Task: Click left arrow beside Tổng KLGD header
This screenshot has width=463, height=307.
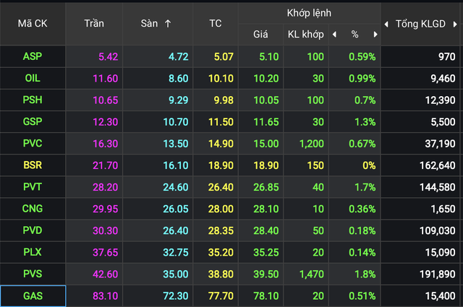Action: point(386,23)
